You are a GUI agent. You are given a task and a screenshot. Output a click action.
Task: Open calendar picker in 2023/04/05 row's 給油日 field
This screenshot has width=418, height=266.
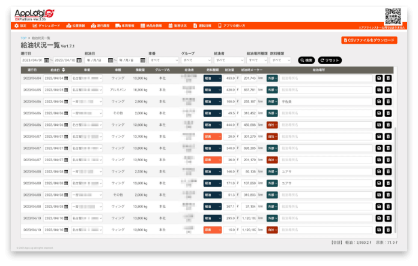point(65,90)
